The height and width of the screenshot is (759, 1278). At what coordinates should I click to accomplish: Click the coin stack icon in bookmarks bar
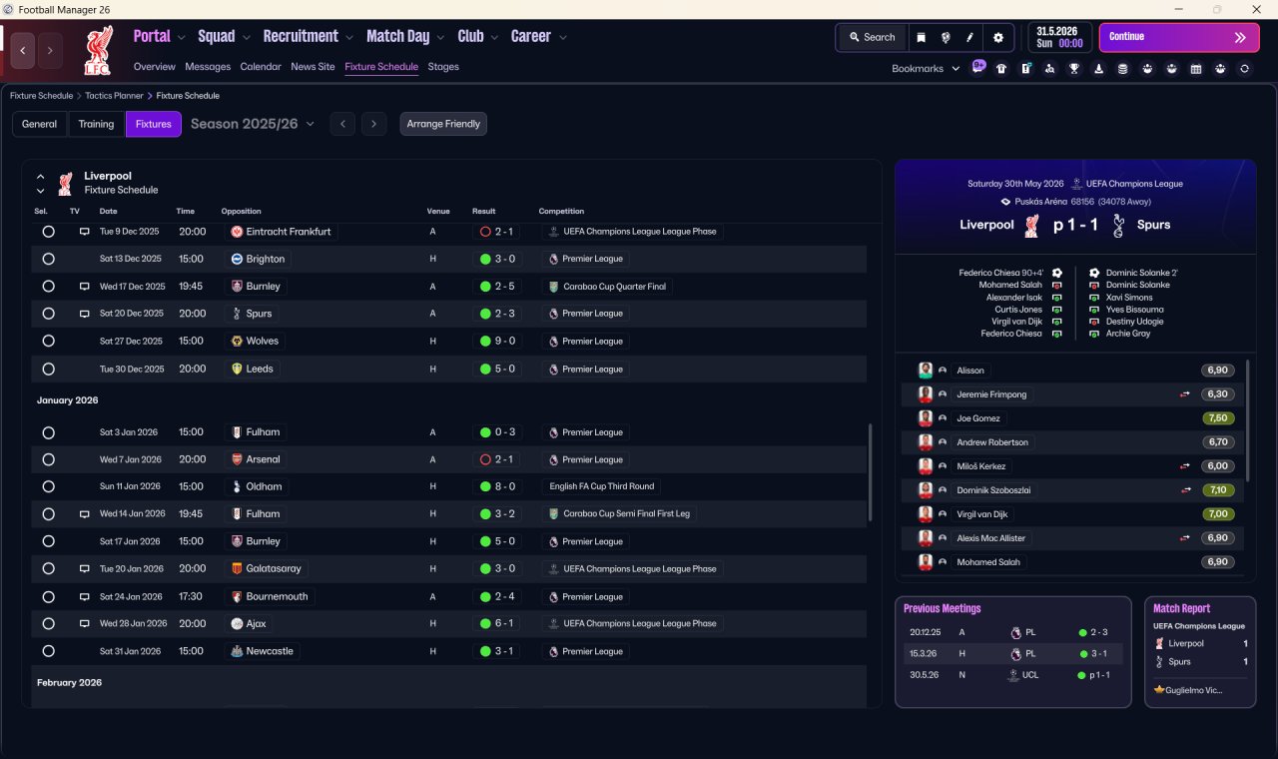[x=1122, y=69]
